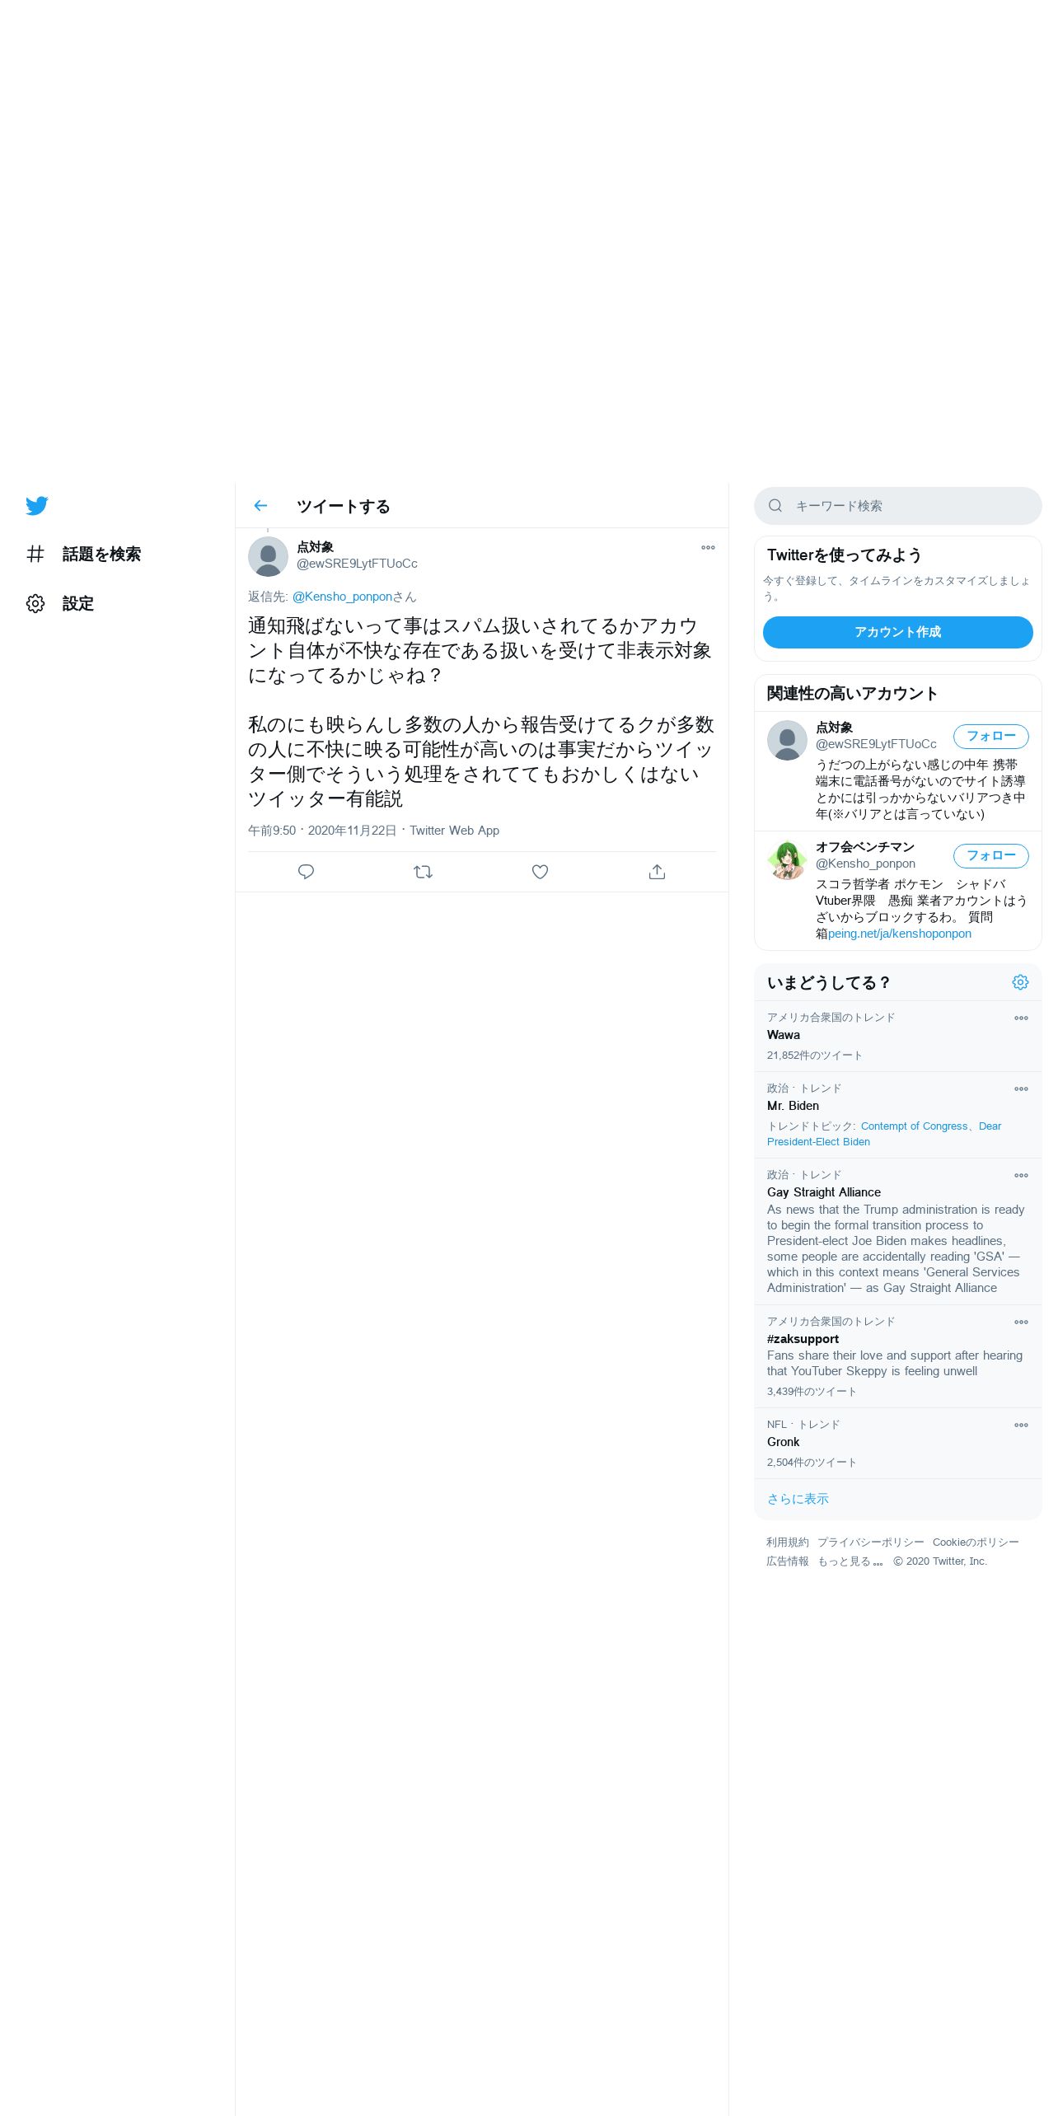Click the さらに表示 link under trends
The height and width of the screenshot is (2116, 1058).
[798, 1499]
